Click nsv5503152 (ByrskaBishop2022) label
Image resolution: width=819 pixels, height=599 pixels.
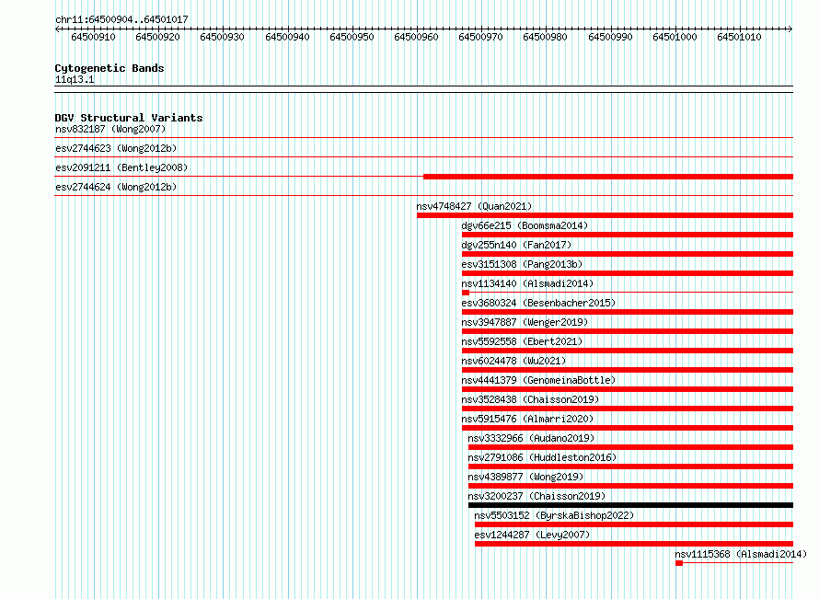click(x=554, y=515)
